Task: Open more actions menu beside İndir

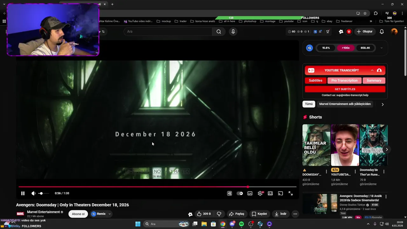Action: 295,214
